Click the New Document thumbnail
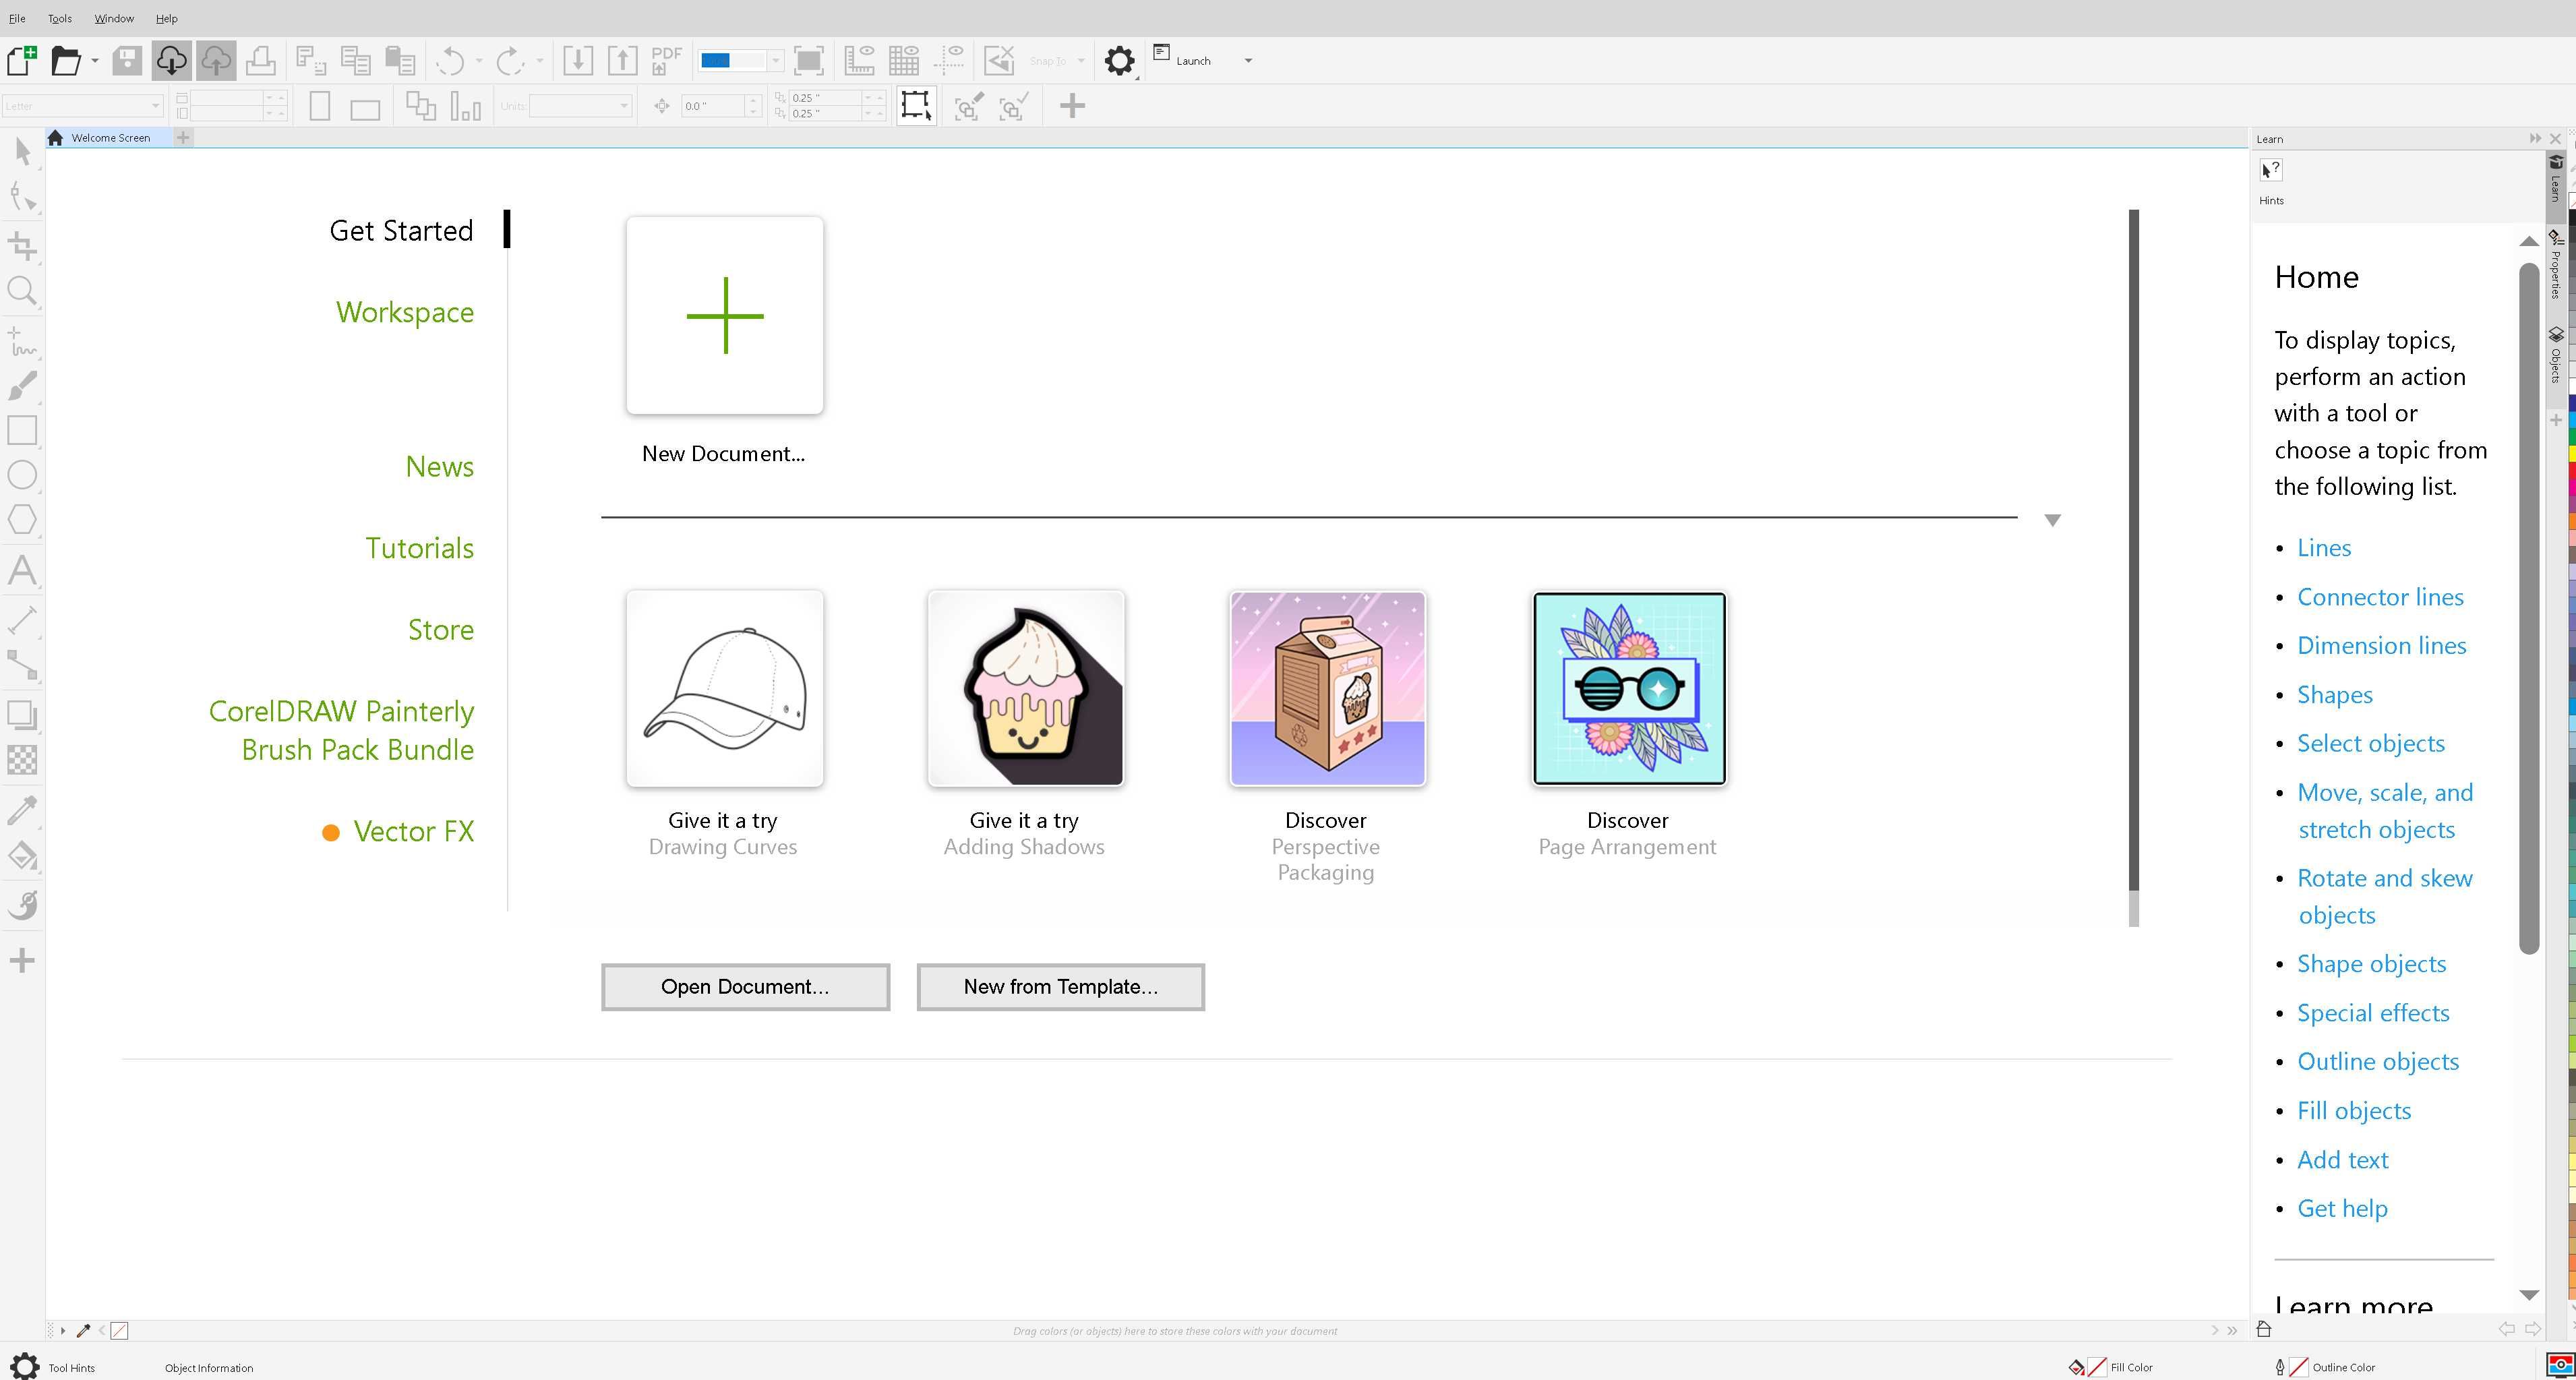 tap(725, 315)
